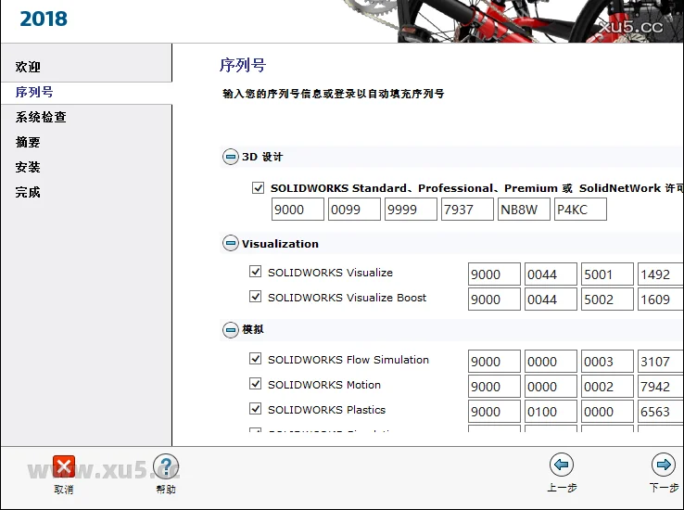Toggle the SOLIDWORKS Plastics checkbox
Viewport: 684px width, 510px height.
pyautogui.click(x=256, y=410)
